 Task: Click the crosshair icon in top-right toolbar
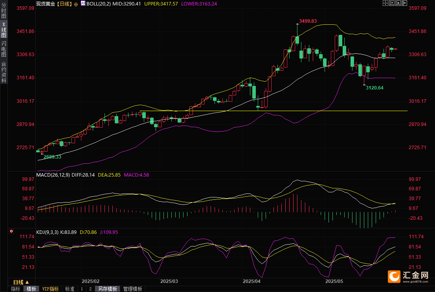tap(385, 3)
